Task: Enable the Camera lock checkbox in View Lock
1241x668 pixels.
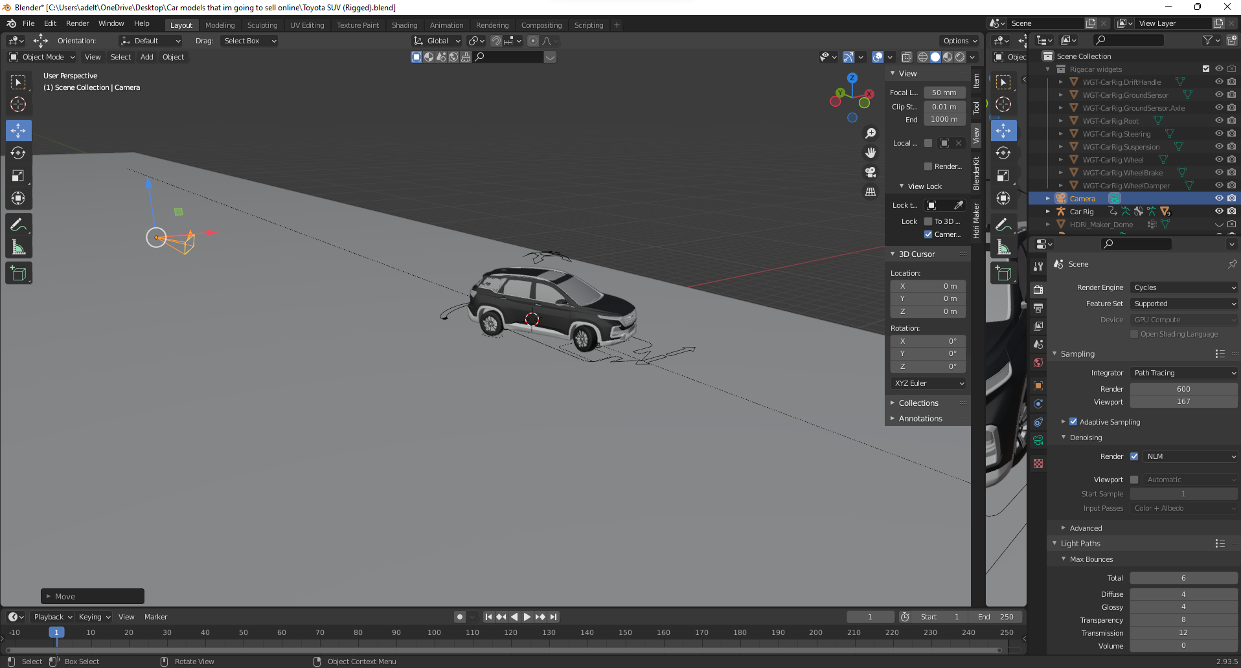Action: pyautogui.click(x=928, y=234)
